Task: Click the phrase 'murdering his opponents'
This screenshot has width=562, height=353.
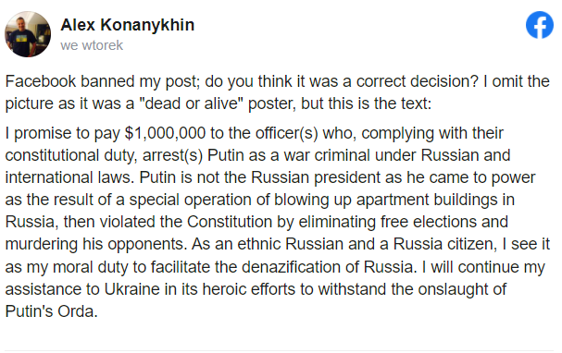Action: point(95,244)
